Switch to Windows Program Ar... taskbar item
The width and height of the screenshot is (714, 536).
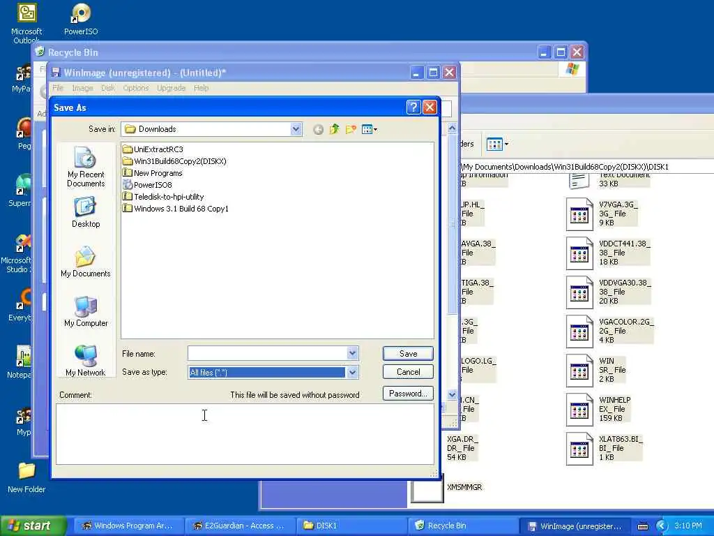(128, 526)
